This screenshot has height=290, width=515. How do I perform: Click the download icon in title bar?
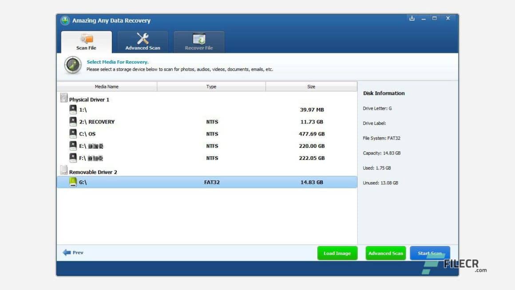[x=412, y=18]
